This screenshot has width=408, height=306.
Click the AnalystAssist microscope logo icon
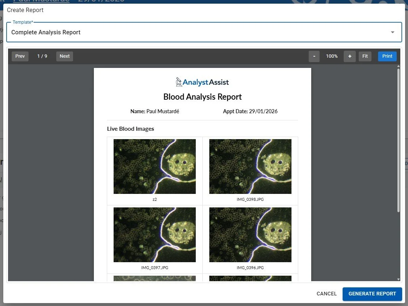tap(179, 82)
